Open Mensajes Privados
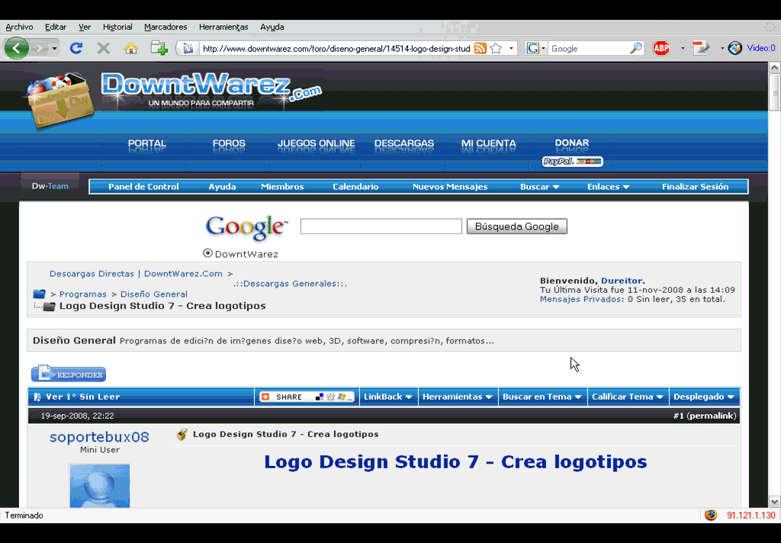 point(580,299)
